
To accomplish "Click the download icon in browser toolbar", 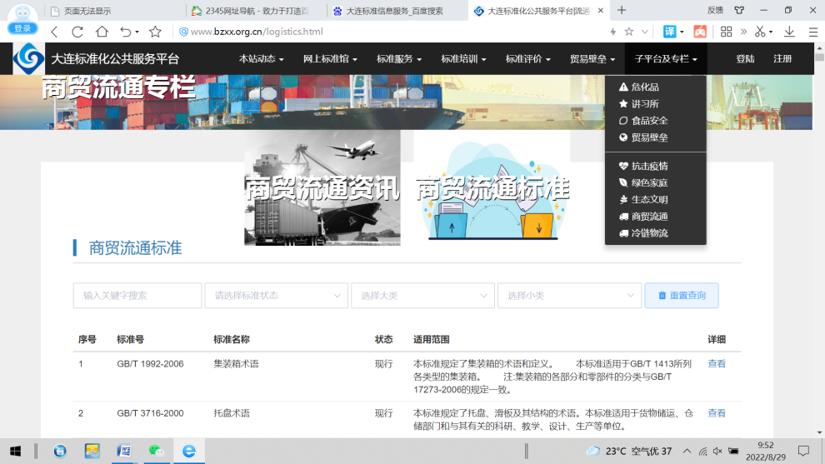I will 789,32.
